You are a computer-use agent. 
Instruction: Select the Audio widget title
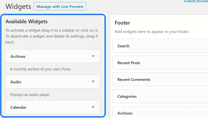click(16, 82)
